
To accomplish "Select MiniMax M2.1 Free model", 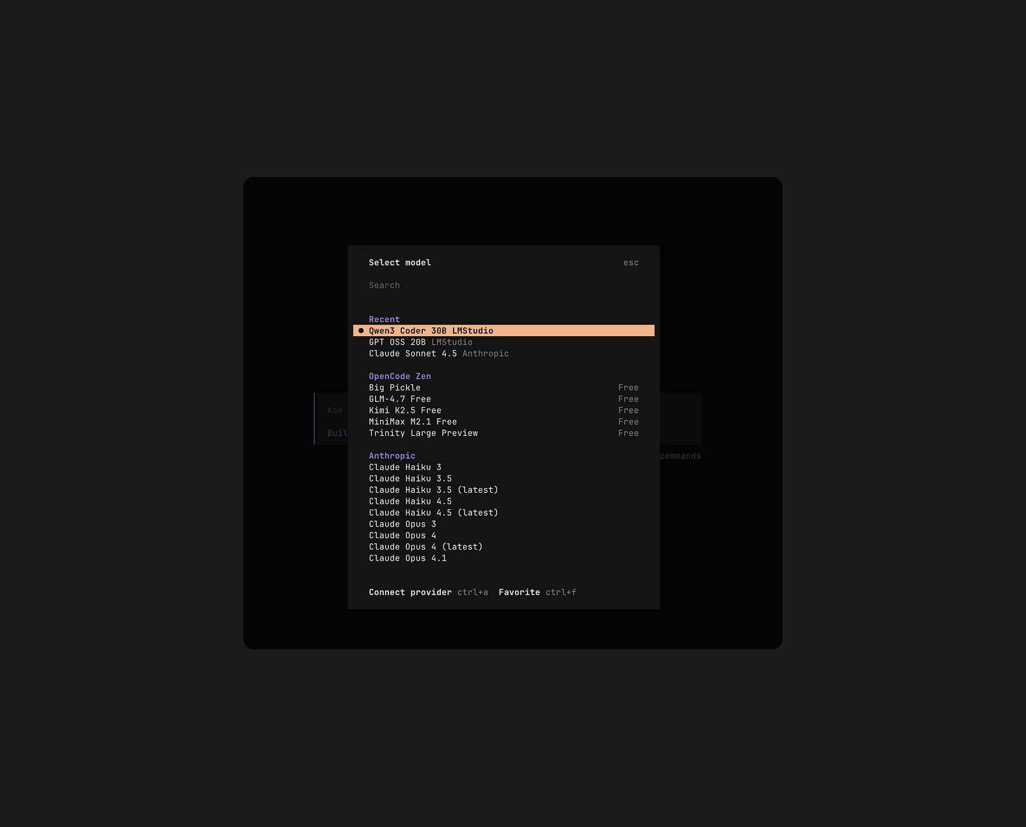I will point(413,422).
